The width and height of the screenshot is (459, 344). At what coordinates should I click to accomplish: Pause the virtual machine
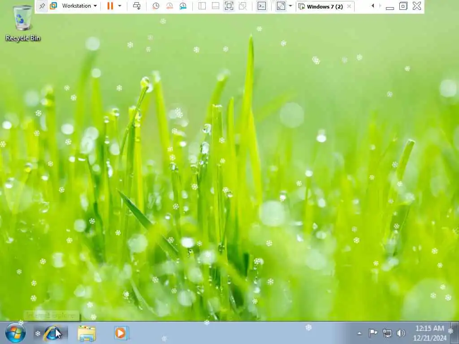pos(110,6)
